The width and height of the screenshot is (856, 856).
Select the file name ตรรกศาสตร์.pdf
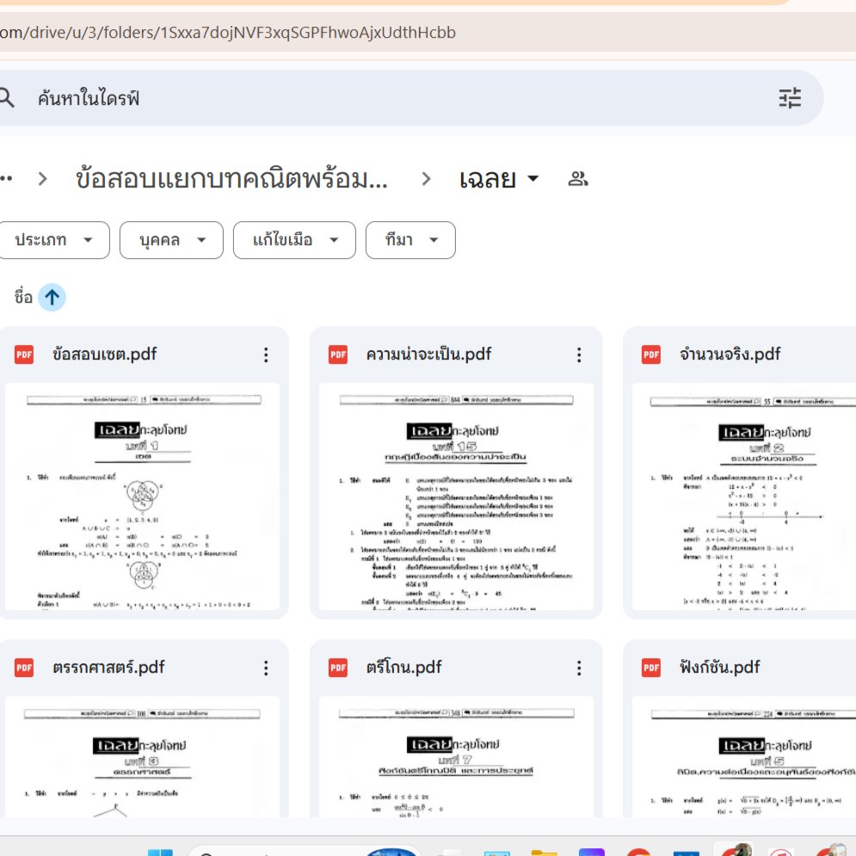click(108, 667)
